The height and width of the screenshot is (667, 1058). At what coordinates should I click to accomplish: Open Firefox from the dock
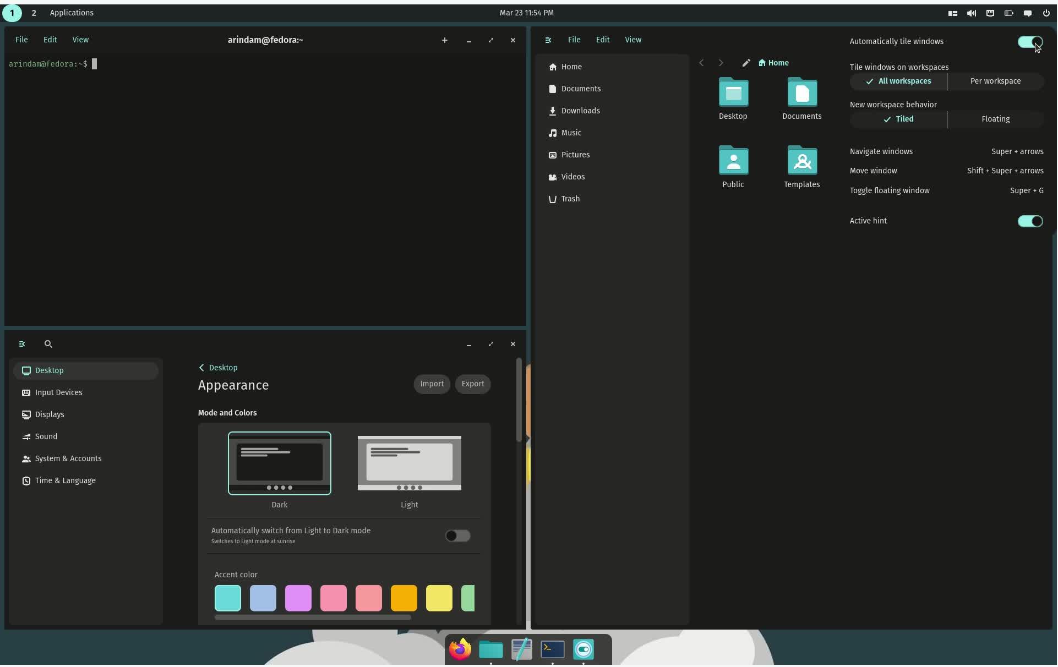click(460, 650)
